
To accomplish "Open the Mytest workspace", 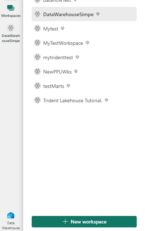I will (84, 28).
